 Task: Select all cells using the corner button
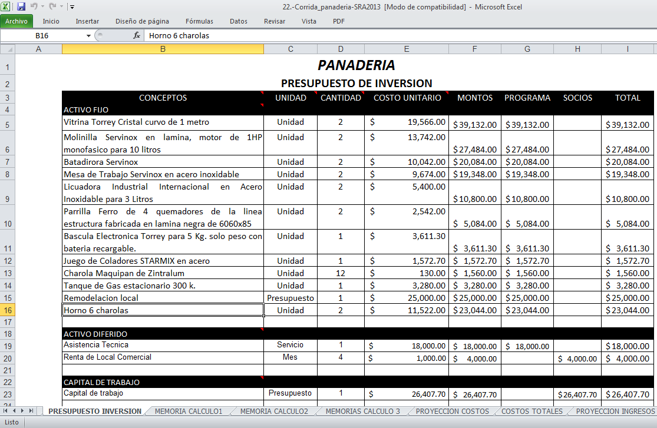8,49
